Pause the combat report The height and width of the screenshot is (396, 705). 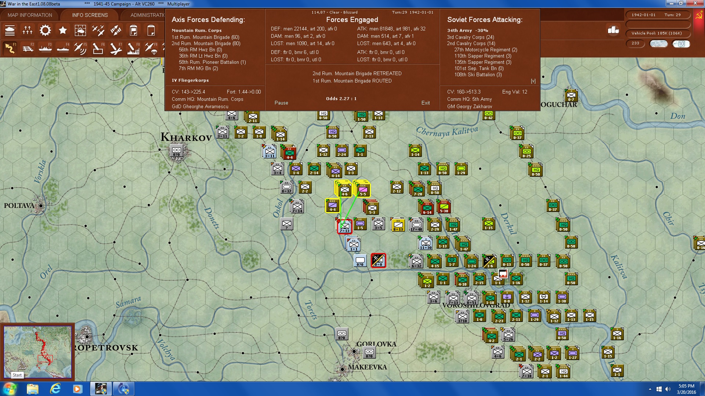tap(281, 103)
